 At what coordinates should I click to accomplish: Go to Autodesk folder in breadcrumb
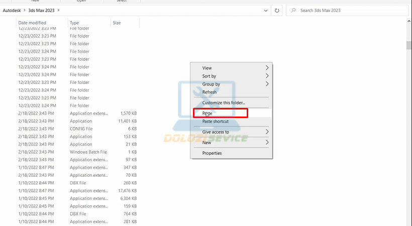tap(12, 11)
